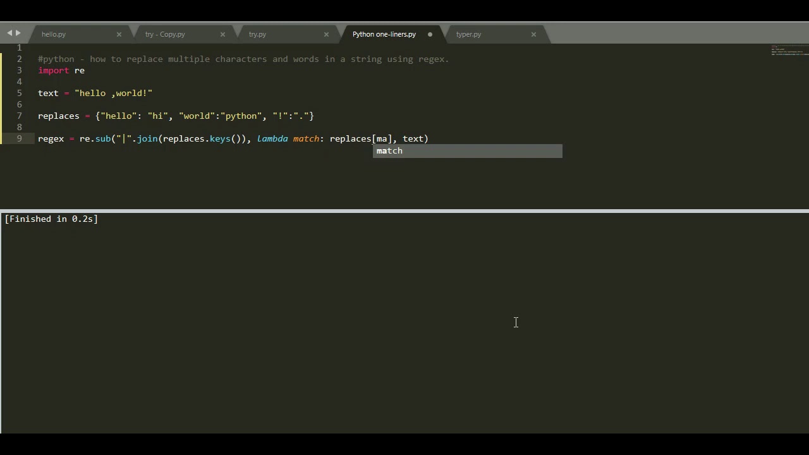Close the try.py tab

click(x=326, y=34)
